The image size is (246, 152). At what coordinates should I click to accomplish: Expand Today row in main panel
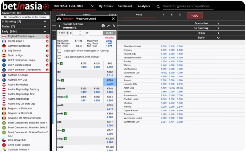(x=218, y=33)
